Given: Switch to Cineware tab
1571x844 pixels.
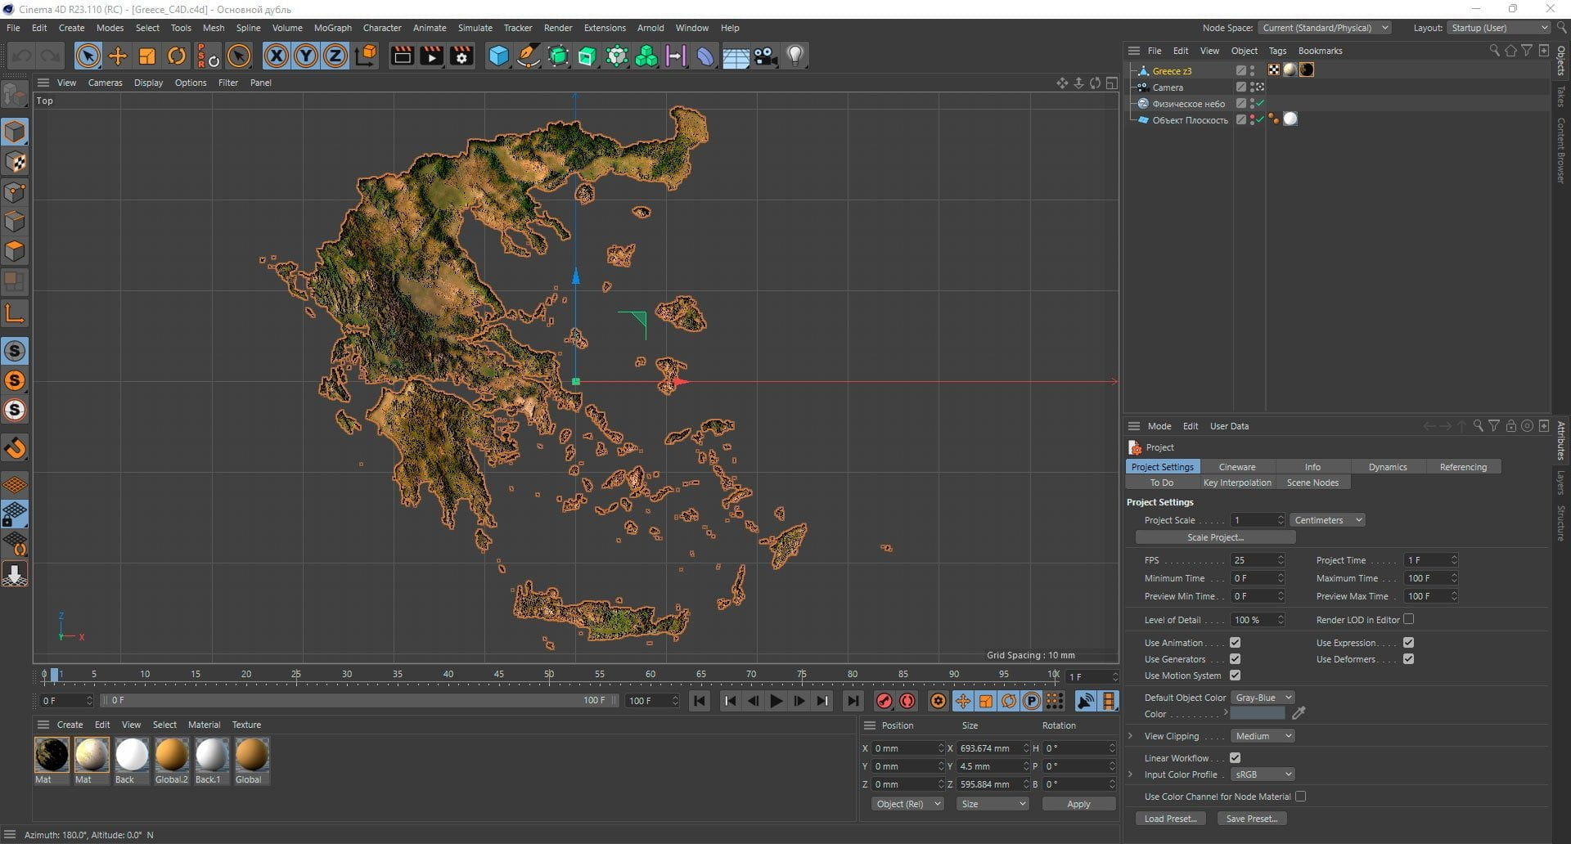Looking at the screenshot, I should tap(1236, 467).
